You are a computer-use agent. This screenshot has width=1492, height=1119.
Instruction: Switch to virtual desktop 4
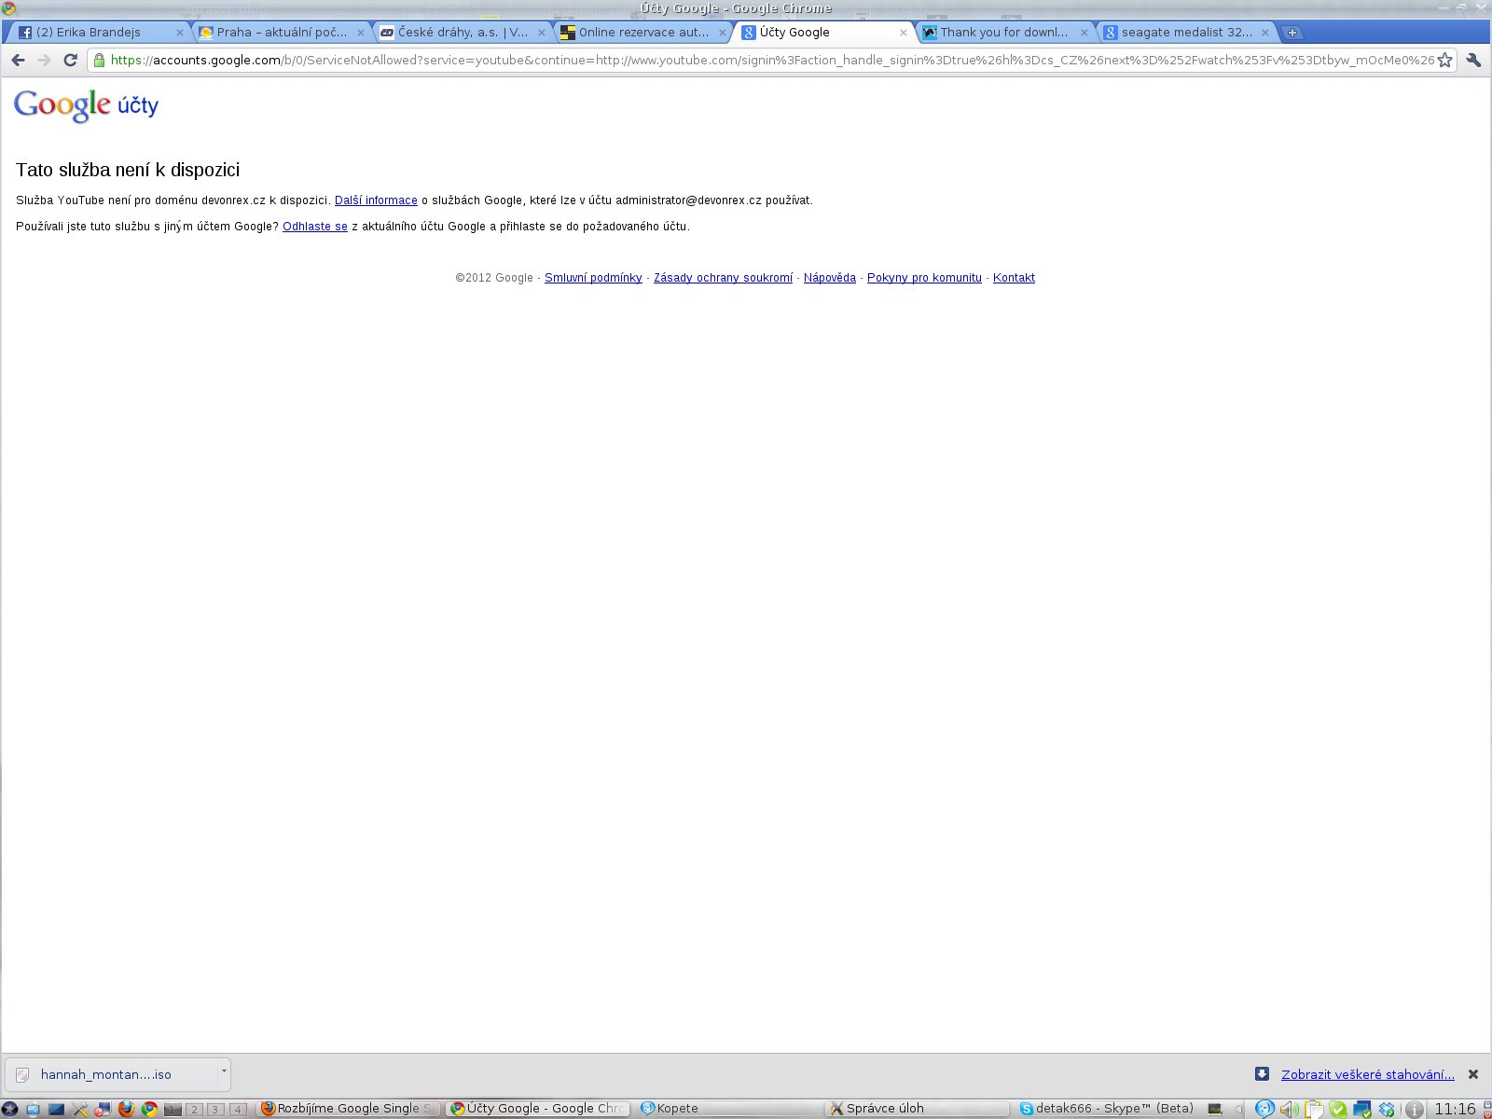(x=238, y=1109)
